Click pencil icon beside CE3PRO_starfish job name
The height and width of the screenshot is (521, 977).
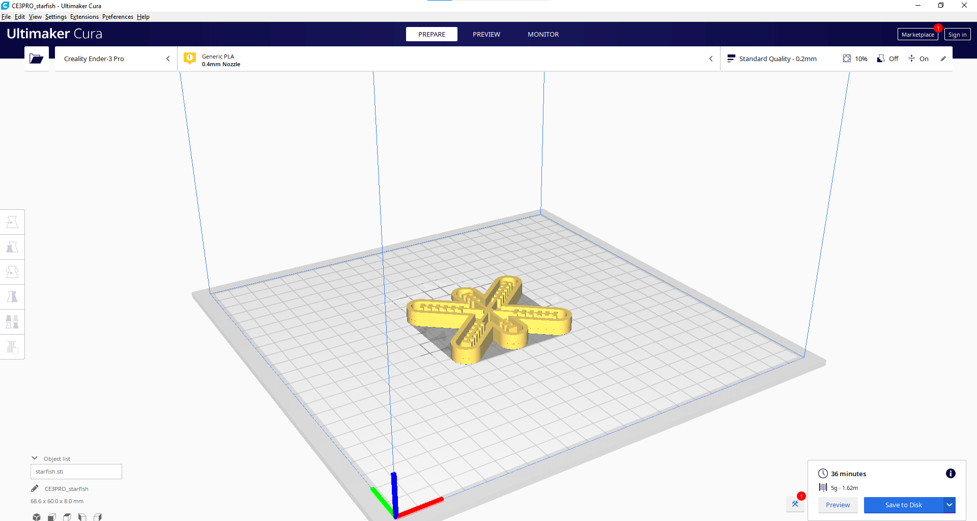point(35,489)
